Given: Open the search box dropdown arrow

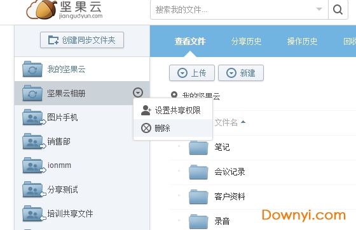Looking at the screenshot, I should [319, 10].
